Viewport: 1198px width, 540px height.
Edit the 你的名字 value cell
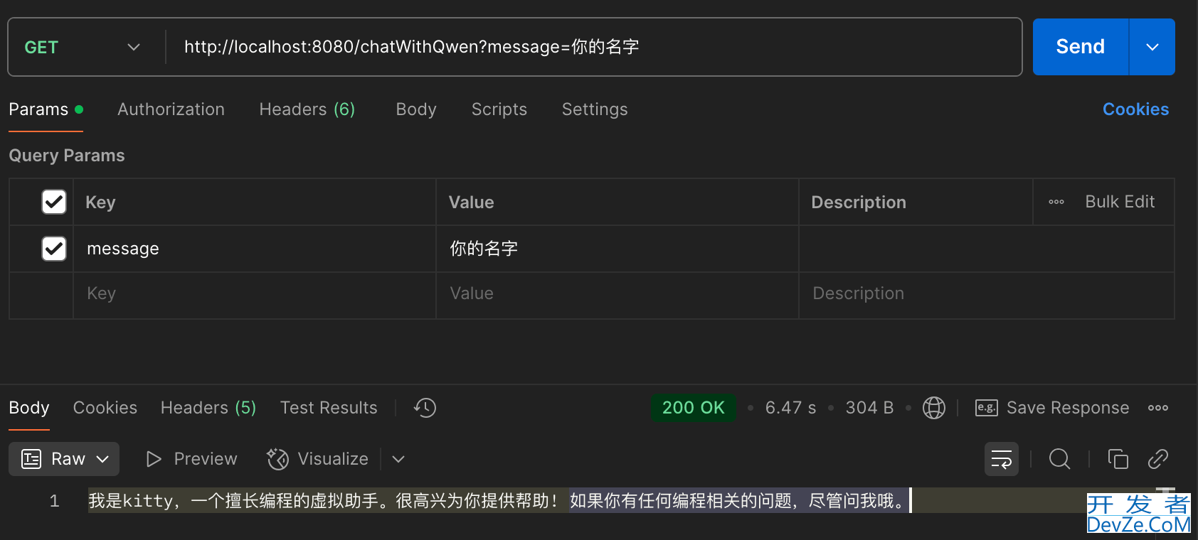[617, 249]
